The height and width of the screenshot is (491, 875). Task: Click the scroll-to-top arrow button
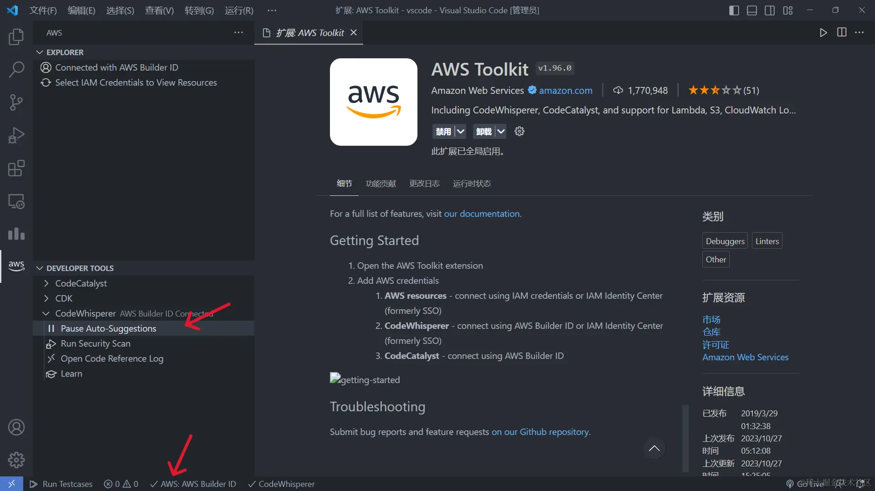[x=654, y=448]
